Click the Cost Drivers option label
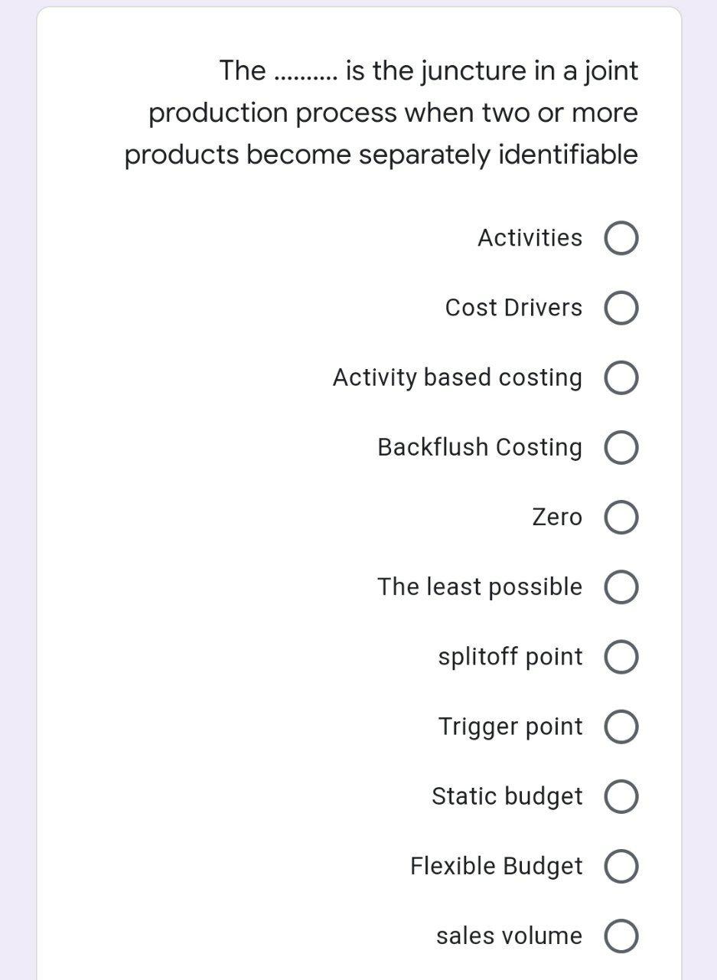Image resolution: width=717 pixels, height=980 pixels. tap(513, 308)
